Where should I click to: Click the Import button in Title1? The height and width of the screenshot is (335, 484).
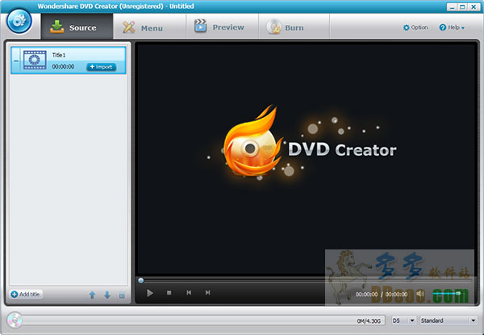click(x=102, y=67)
